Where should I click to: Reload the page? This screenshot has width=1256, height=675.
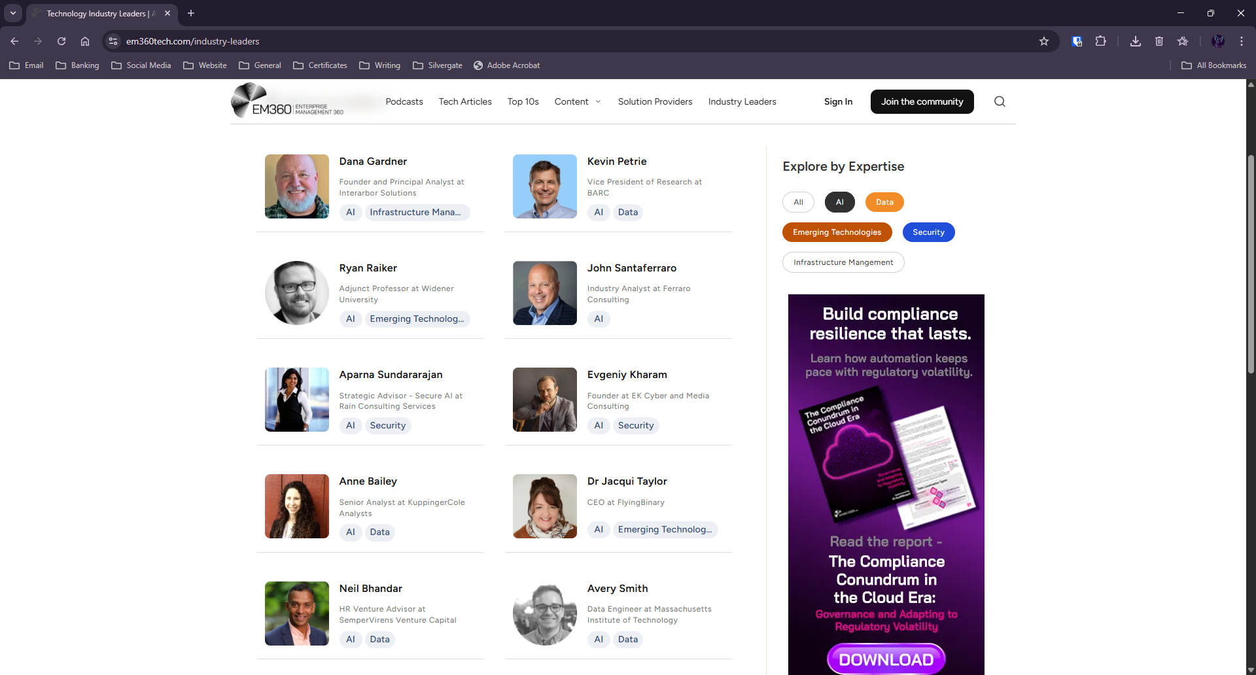61,41
